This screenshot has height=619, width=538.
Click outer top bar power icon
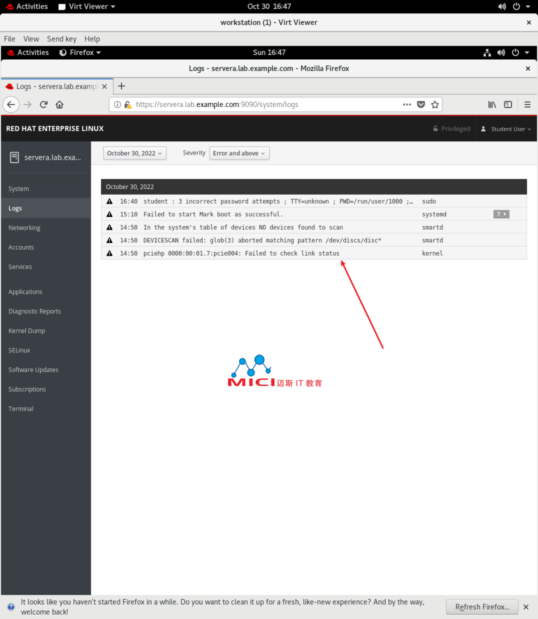[516, 7]
